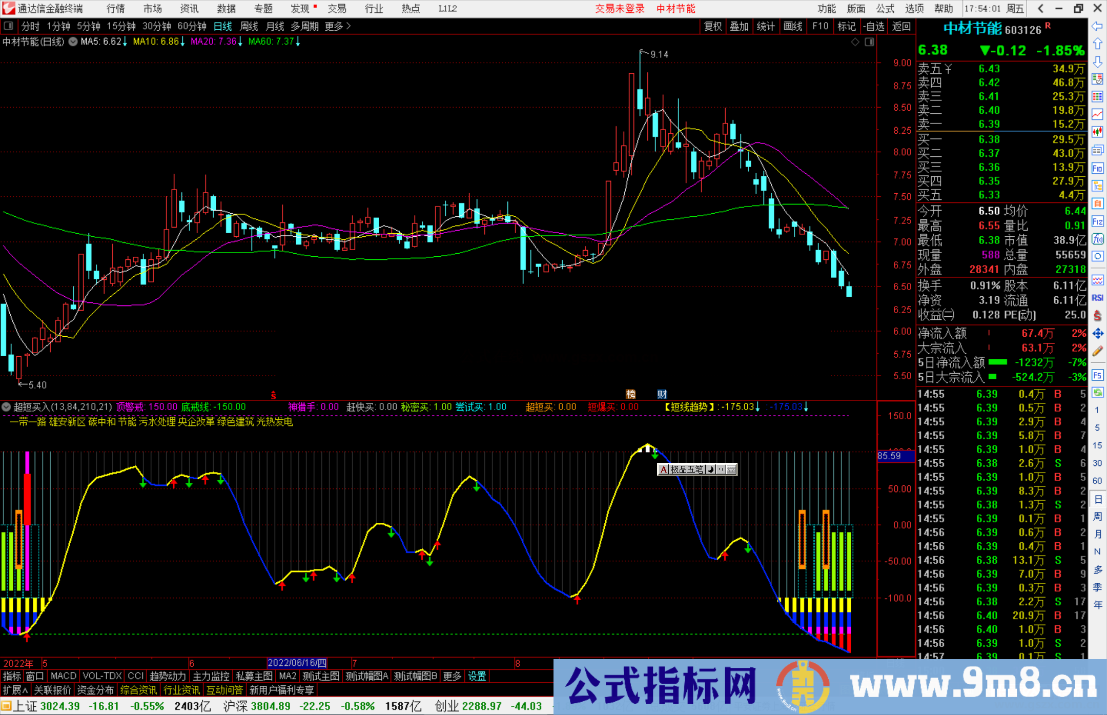Expand the 扩展 panel at bottom-left
The height and width of the screenshot is (715, 1107).
coord(15,690)
